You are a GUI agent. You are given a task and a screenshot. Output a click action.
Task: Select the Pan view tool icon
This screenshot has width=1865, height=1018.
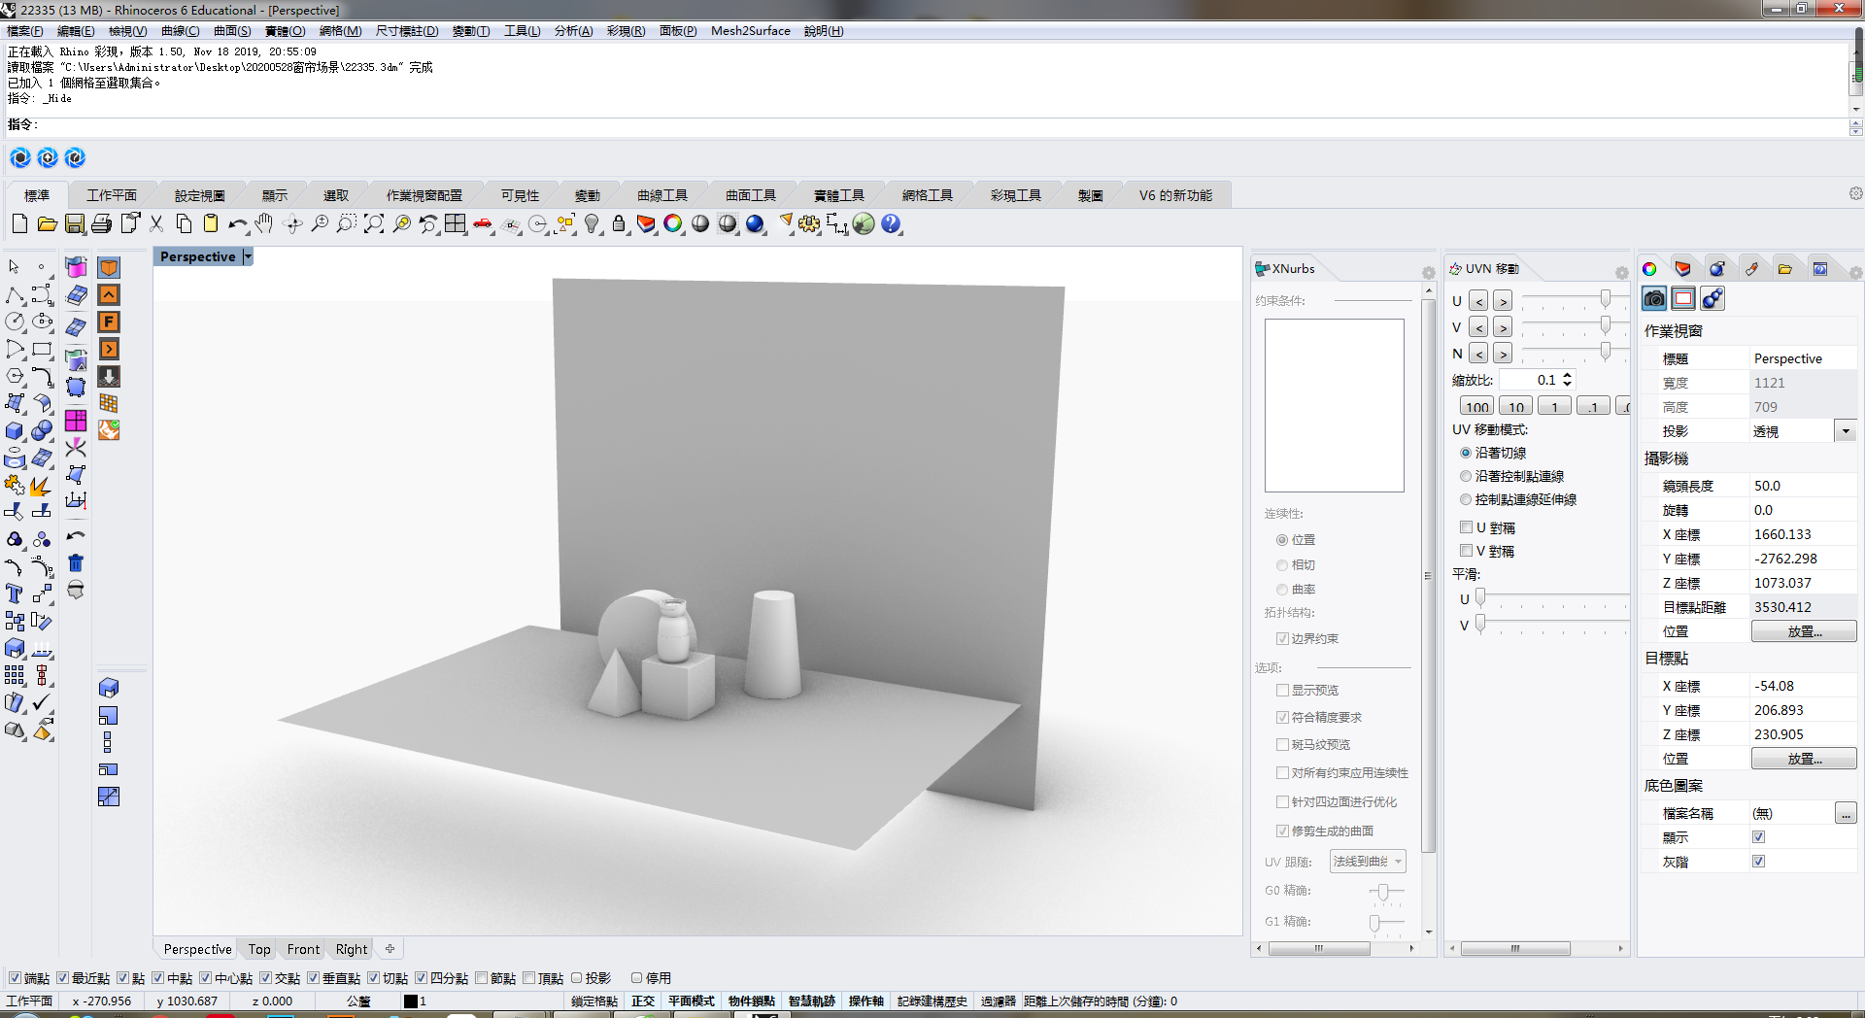tap(262, 223)
